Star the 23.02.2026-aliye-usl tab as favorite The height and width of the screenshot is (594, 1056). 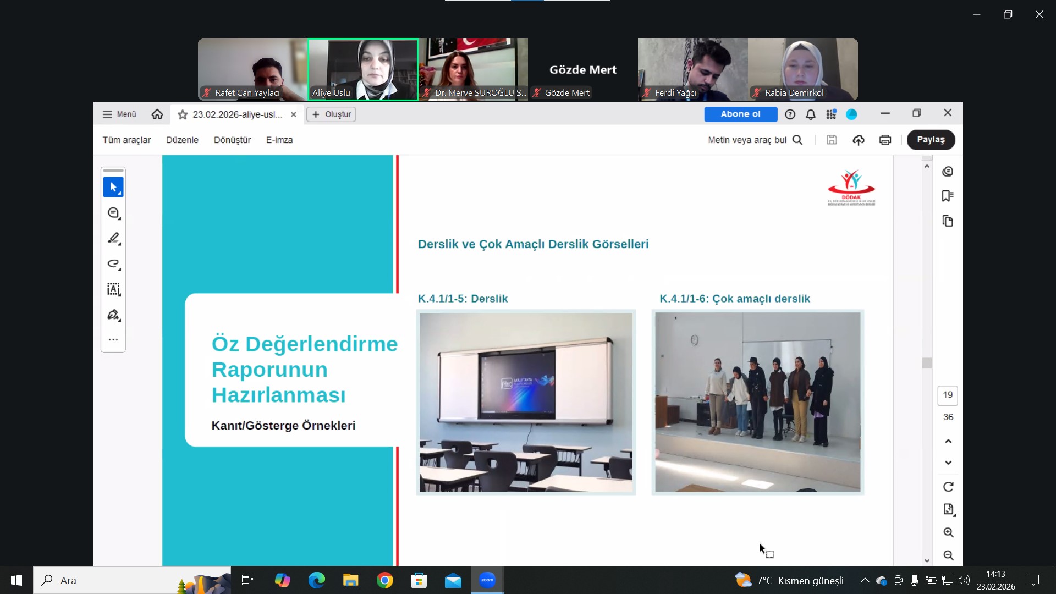[183, 114]
